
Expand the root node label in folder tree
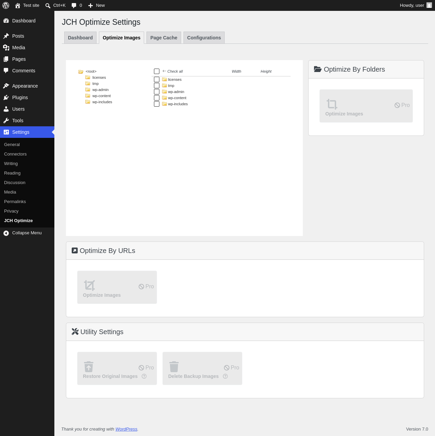(91, 71)
